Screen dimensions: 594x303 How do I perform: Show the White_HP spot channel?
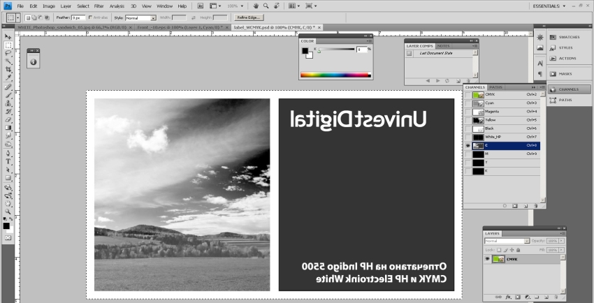click(x=468, y=138)
